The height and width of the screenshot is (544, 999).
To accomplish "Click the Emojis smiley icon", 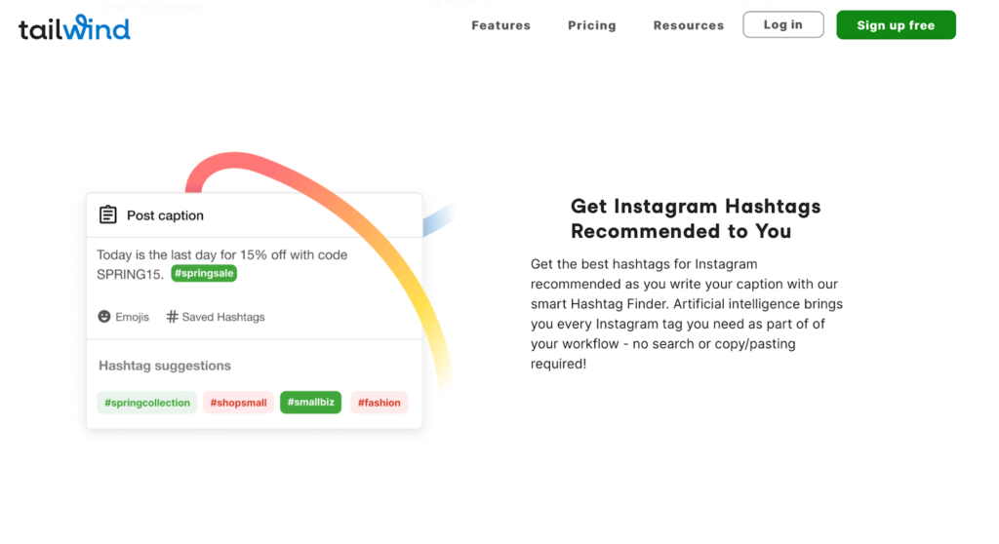I will pyautogui.click(x=104, y=317).
